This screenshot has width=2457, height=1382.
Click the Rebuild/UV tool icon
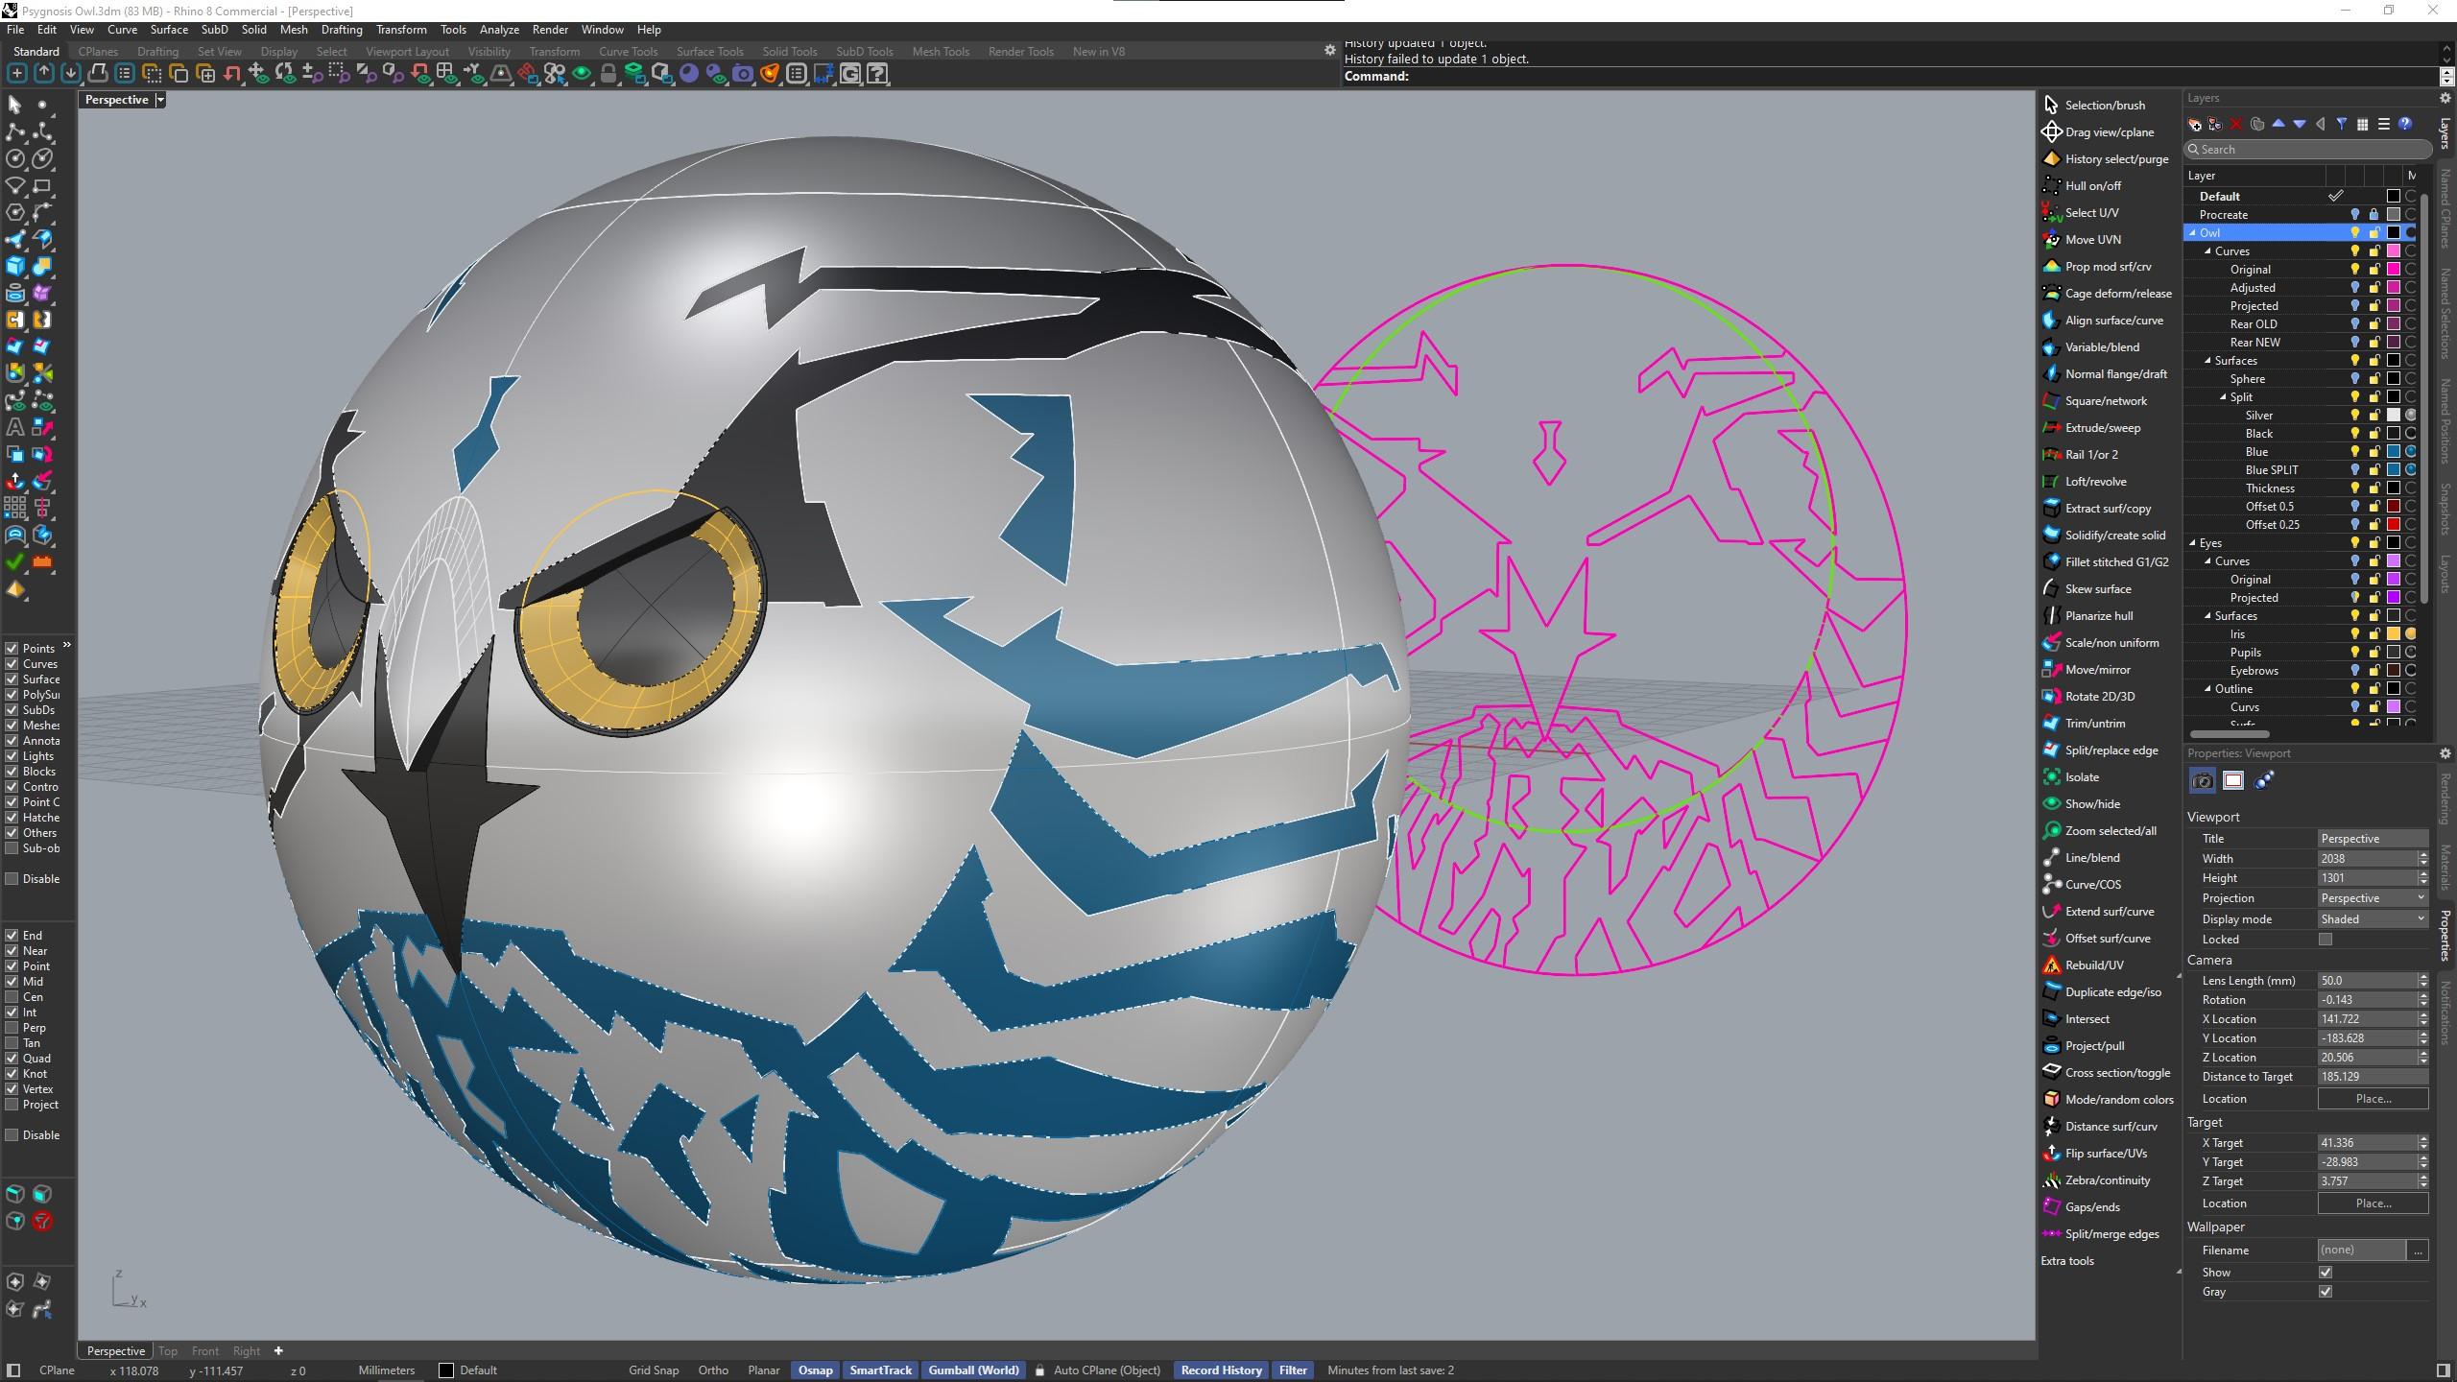[x=2052, y=965]
